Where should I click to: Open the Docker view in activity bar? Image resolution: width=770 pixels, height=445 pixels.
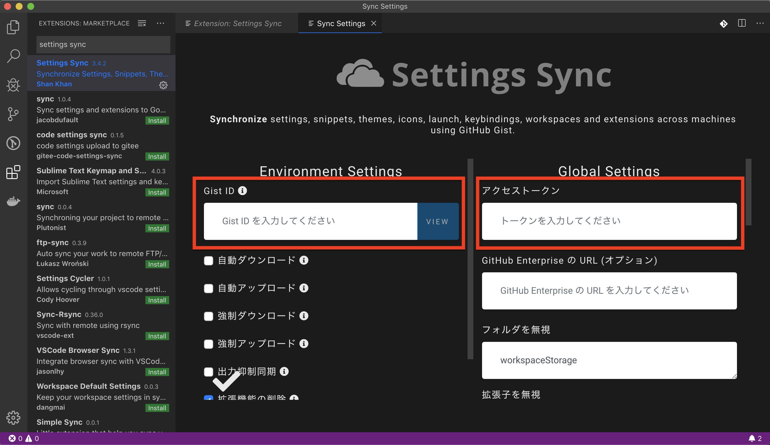click(x=13, y=201)
